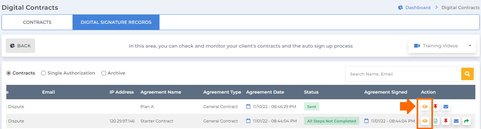
Task: Pin the Starter Contract row
Action: point(446,121)
